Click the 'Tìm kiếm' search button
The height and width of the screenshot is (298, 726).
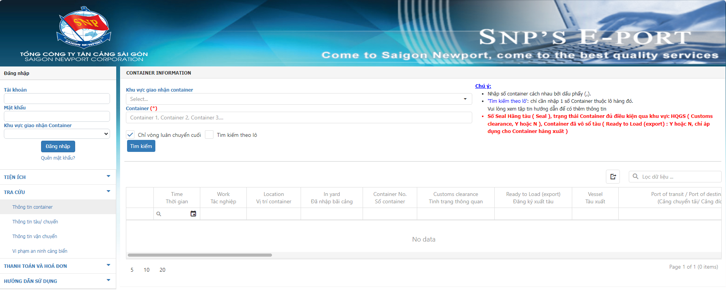click(x=141, y=146)
